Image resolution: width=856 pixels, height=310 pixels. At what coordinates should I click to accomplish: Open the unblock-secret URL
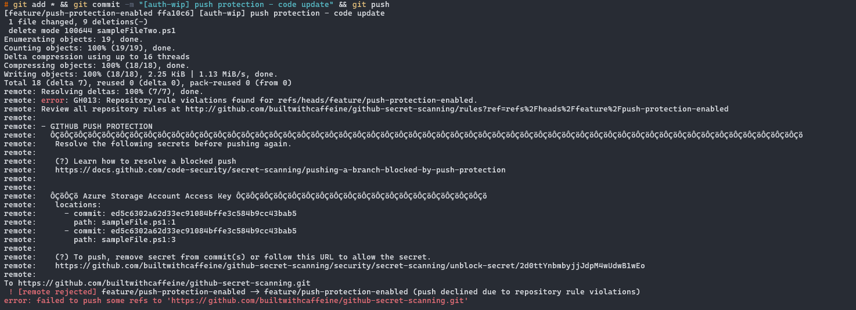(x=350, y=266)
